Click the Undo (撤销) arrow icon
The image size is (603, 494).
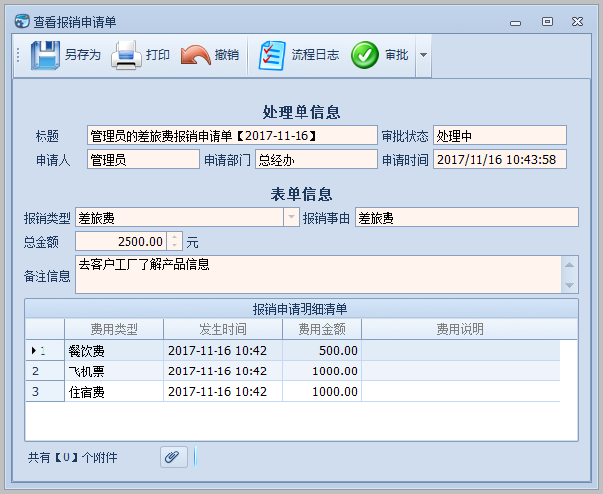click(195, 55)
